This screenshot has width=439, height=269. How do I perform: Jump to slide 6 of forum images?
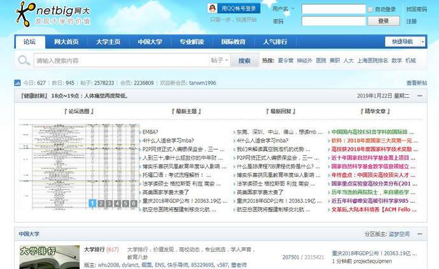[134, 203]
